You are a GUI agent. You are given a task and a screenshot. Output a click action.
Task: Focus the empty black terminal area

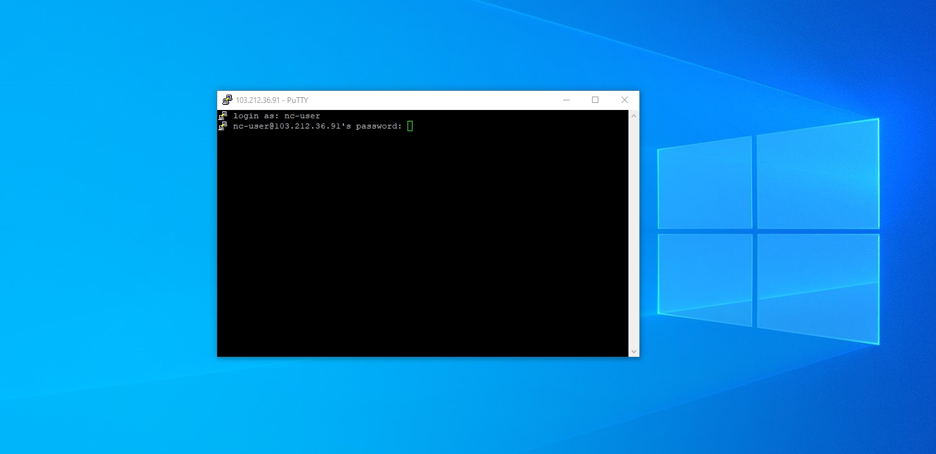pos(423,249)
